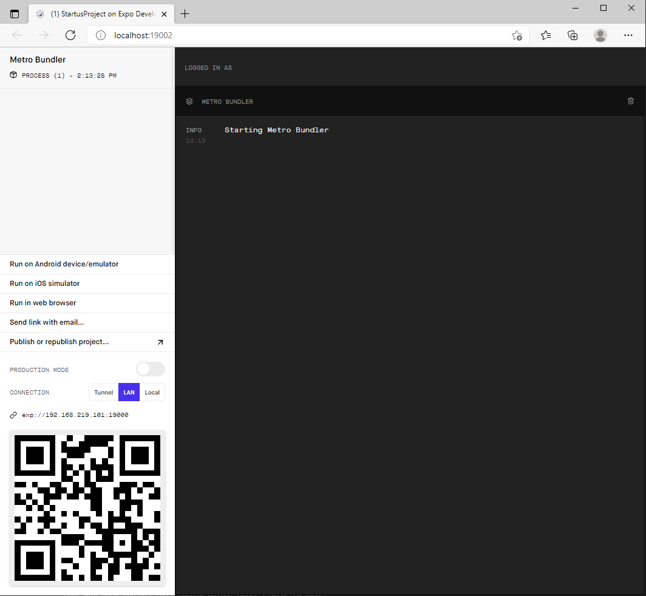The width and height of the screenshot is (646, 596).
Task: Open the Favorites list
Action: [545, 35]
